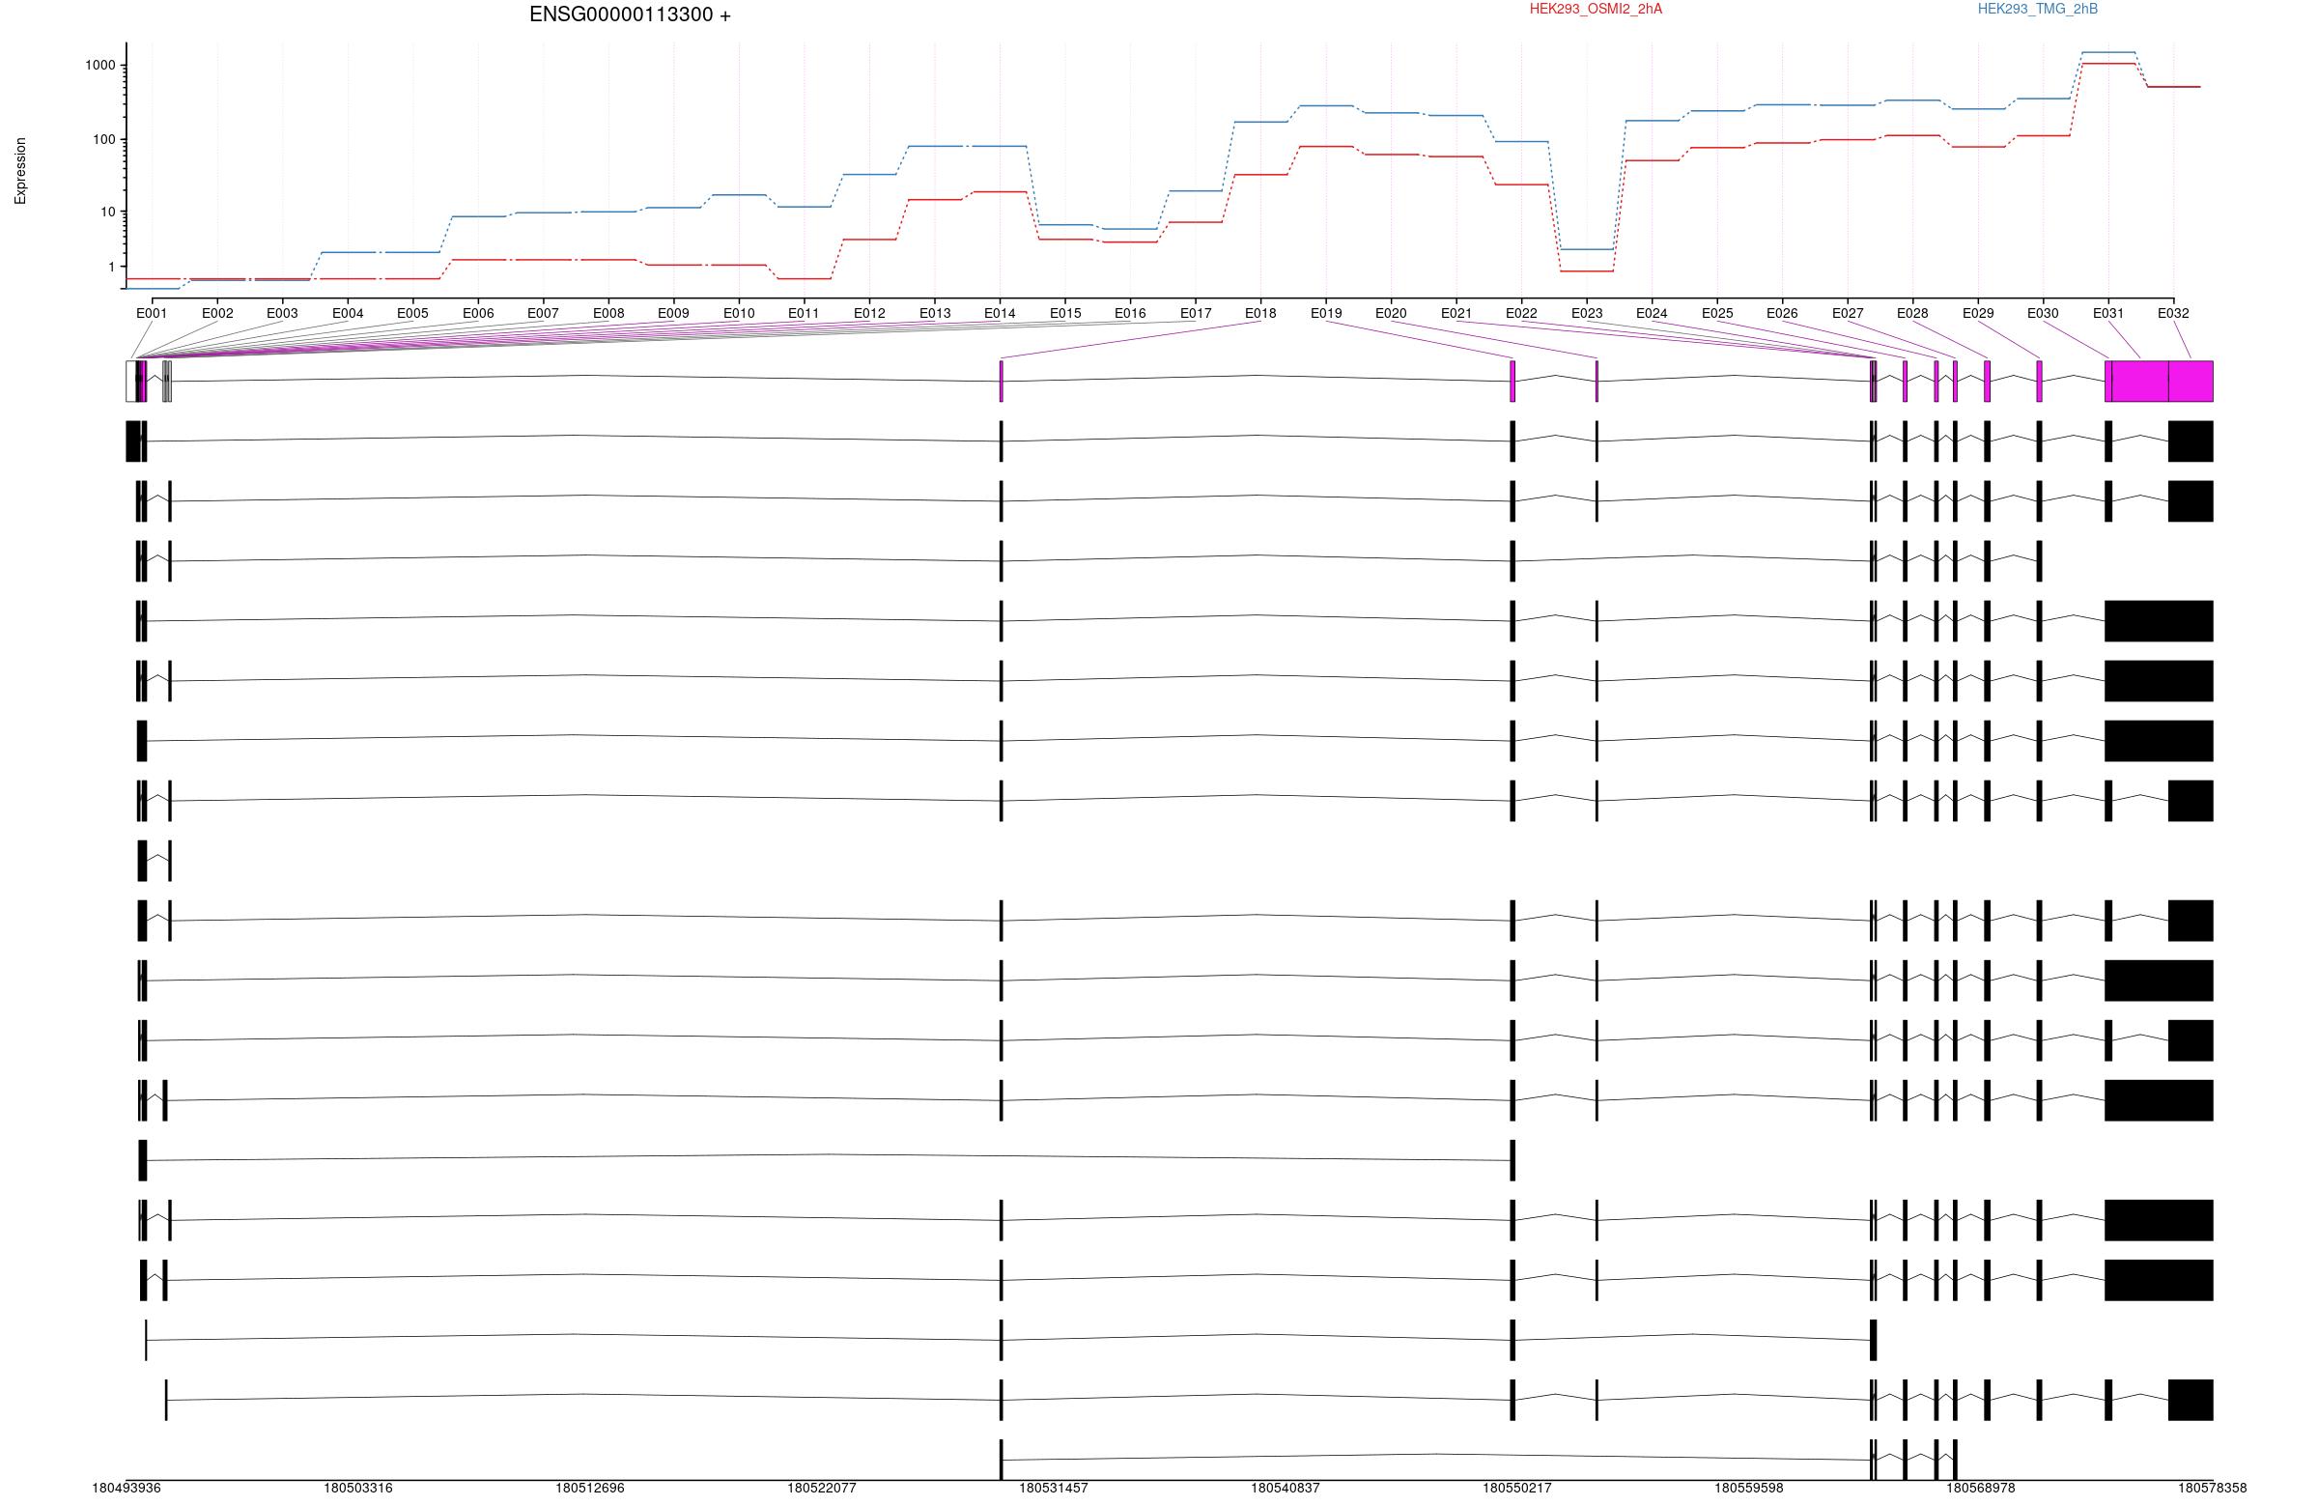Click exon label E029

point(1978,313)
